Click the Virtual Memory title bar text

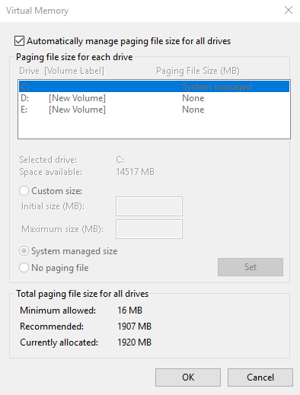click(37, 11)
